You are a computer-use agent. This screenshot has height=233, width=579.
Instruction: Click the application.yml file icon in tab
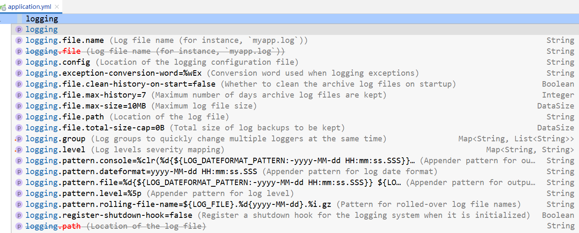3,7
